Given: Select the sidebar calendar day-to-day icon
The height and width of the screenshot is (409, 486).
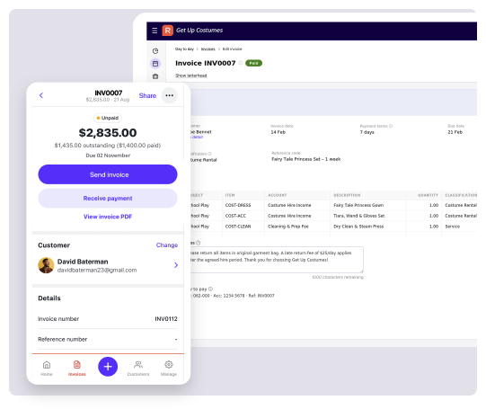Looking at the screenshot, I should click(x=155, y=64).
